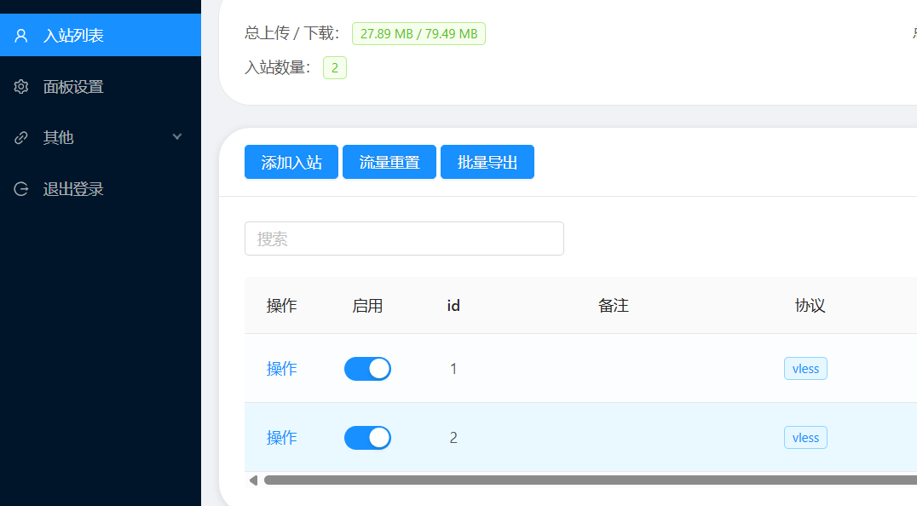917x506 pixels.
Task: Open the 操作 menu for row 2
Action: [282, 438]
